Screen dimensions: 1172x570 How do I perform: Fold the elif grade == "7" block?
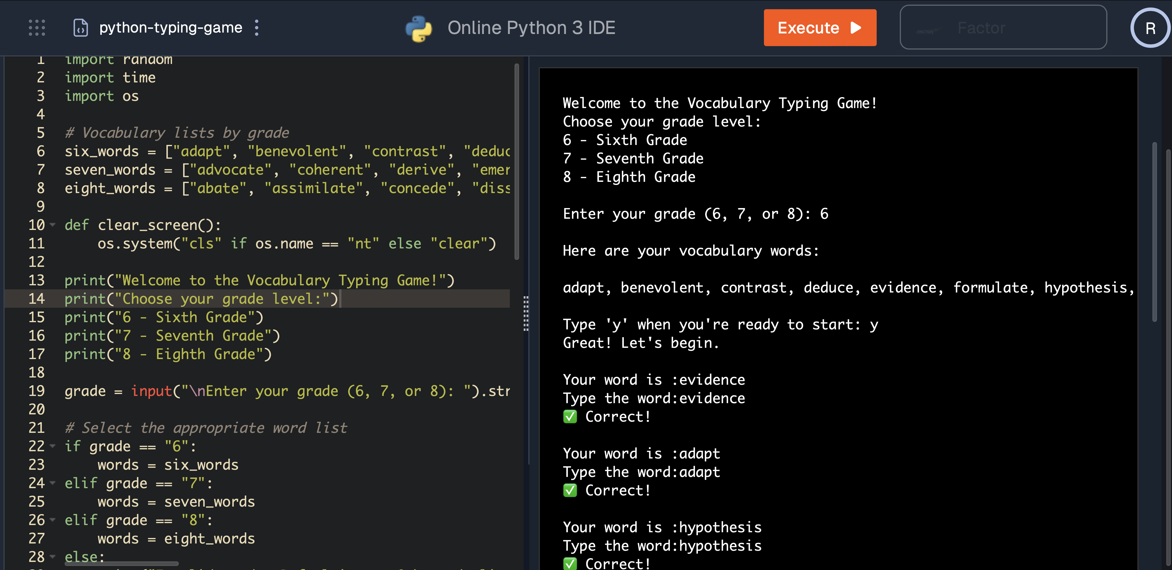click(x=53, y=483)
